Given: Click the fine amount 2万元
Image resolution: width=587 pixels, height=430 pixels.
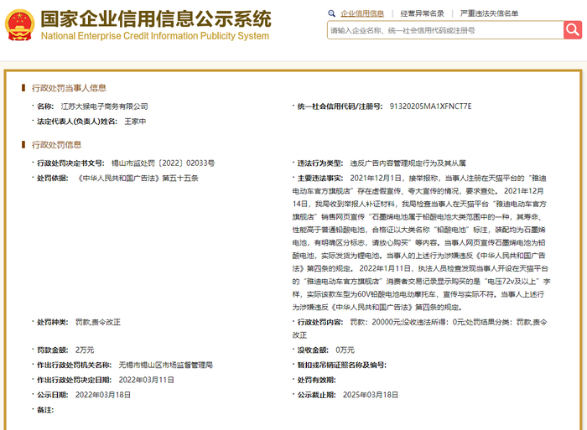Looking at the screenshot, I should click(x=85, y=350).
